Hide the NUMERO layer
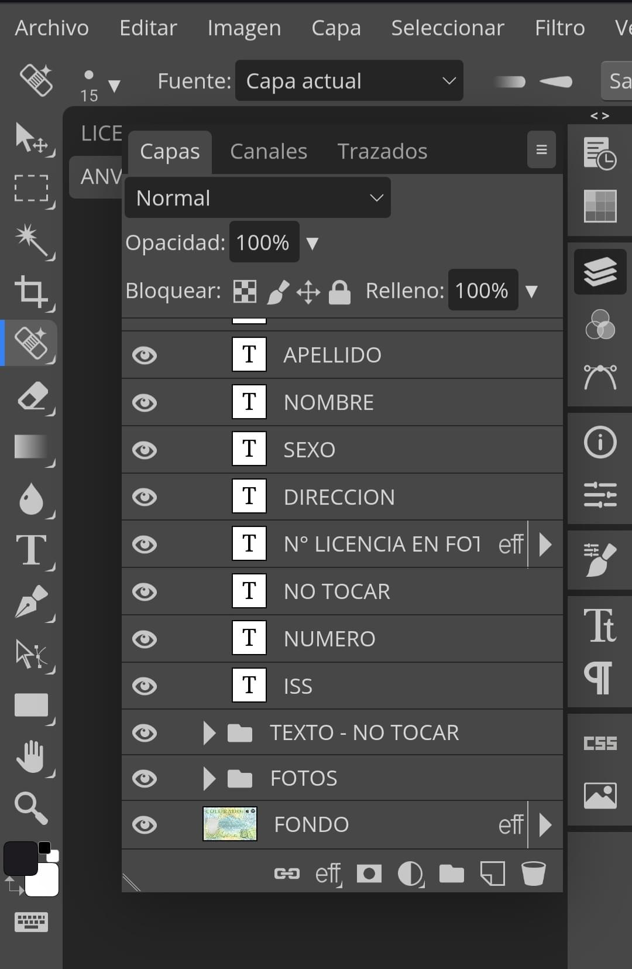 (145, 639)
